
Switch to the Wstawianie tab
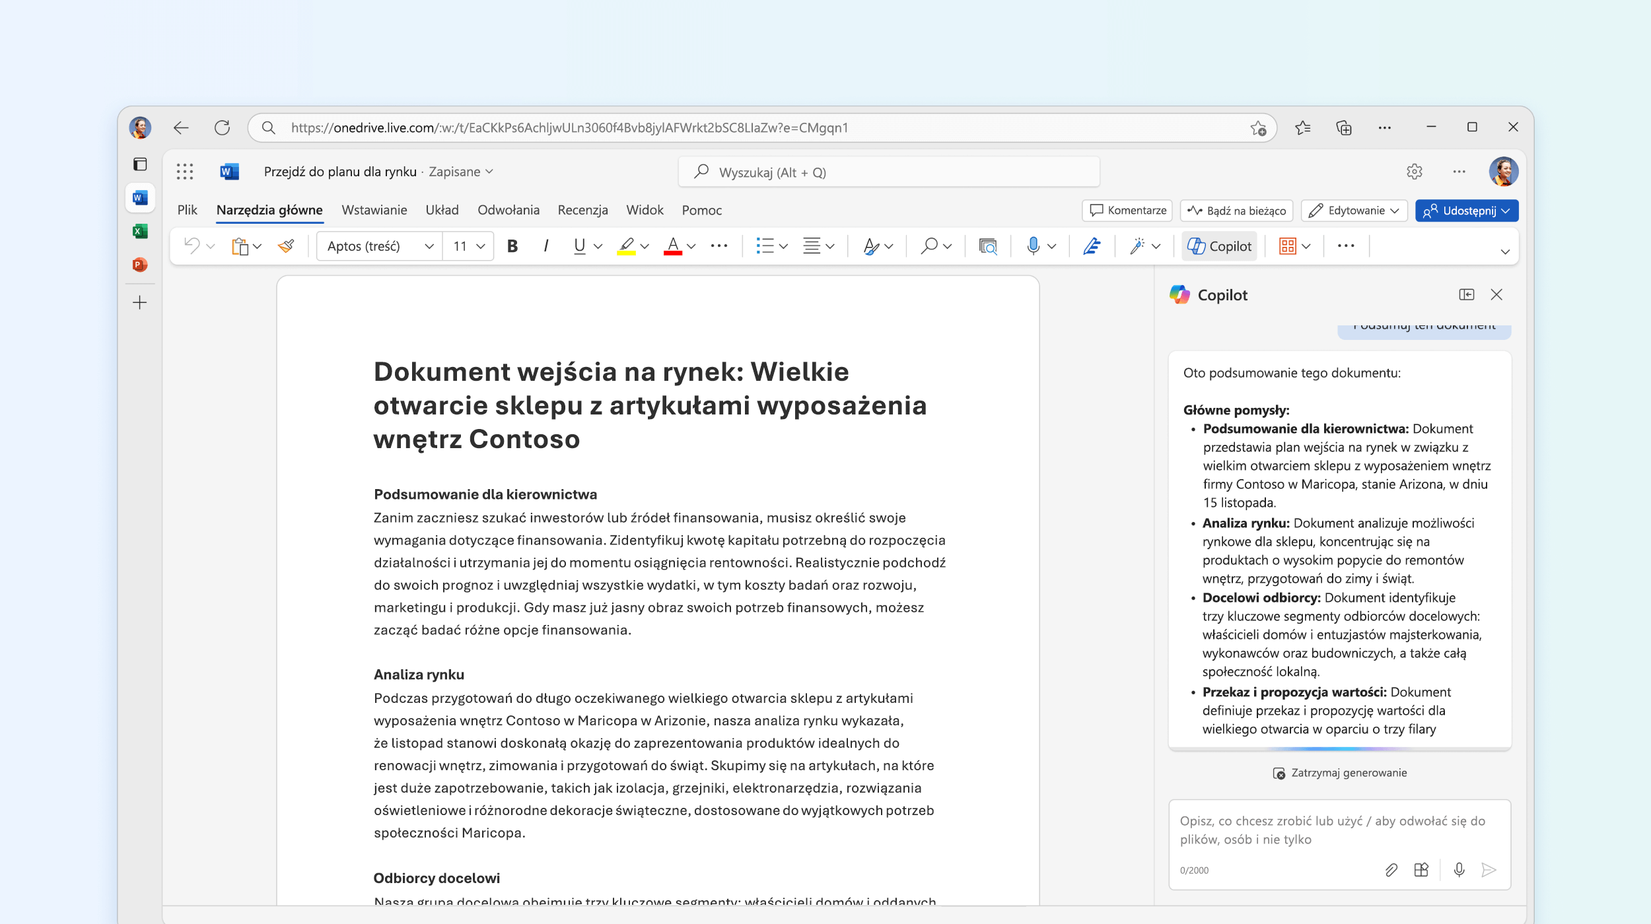pos(374,210)
